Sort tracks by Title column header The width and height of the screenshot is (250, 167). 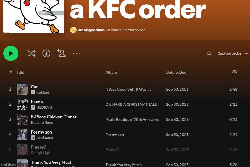point(20,72)
